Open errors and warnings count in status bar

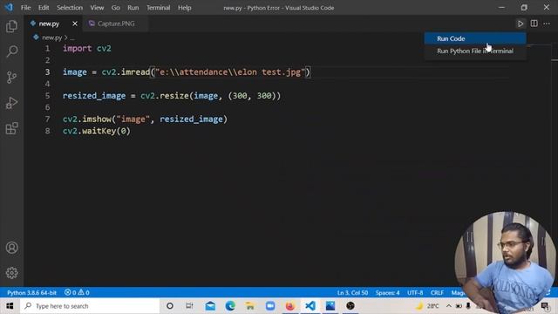[x=77, y=293]
